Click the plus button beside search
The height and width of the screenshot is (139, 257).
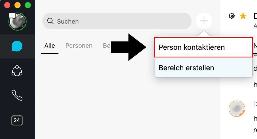pos(204,21)
